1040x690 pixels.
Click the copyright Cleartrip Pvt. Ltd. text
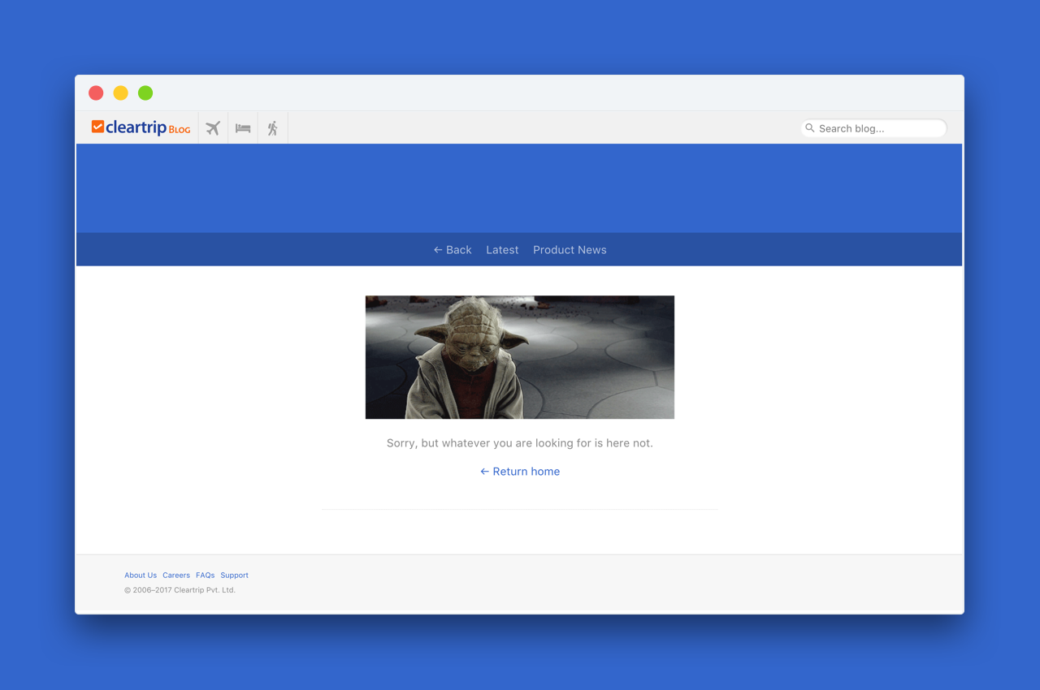click(180, 590)
